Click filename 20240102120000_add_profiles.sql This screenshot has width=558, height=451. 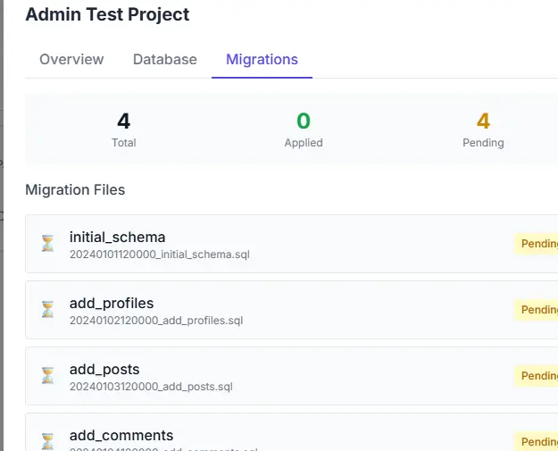point(156,321)
